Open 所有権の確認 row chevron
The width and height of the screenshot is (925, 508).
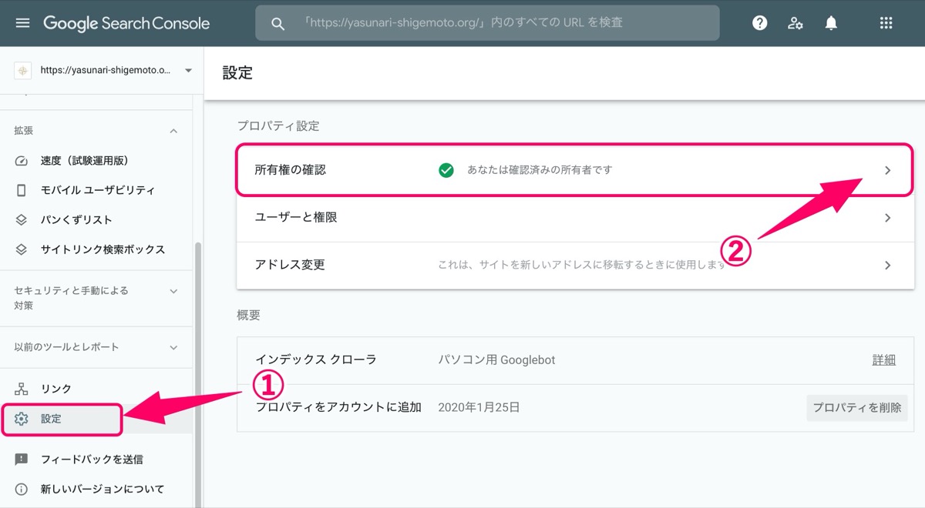[888, 170]
